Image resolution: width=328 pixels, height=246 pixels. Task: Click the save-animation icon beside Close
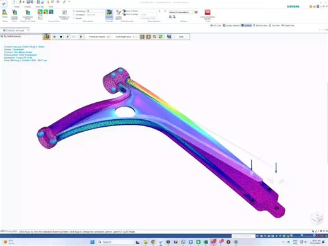coord(169,37)
